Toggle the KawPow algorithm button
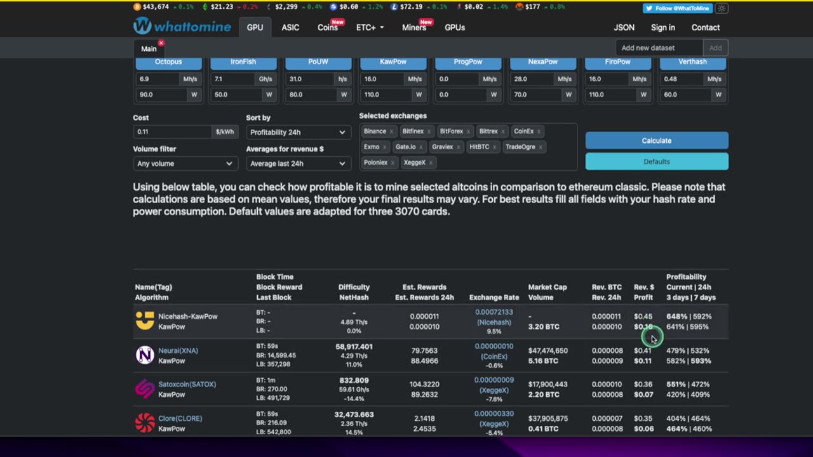This screenshot has width=813, height=457. point(393,62)
